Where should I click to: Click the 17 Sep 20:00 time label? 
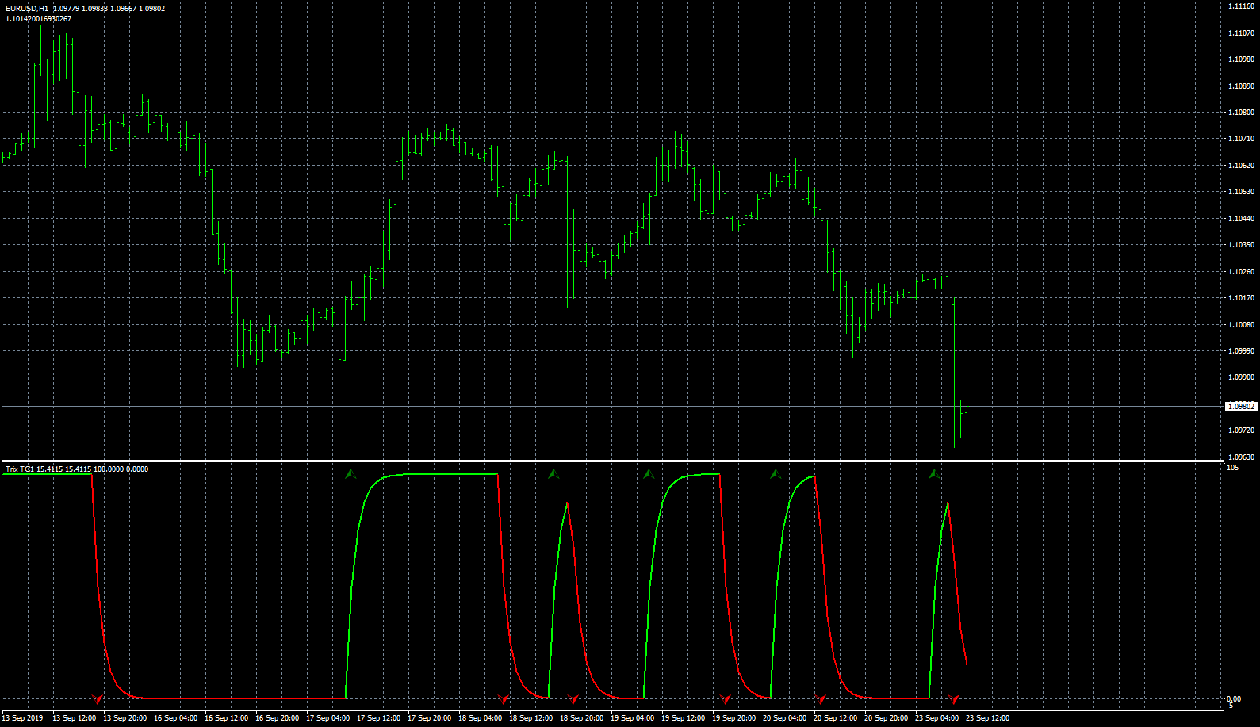coord(429,718)
